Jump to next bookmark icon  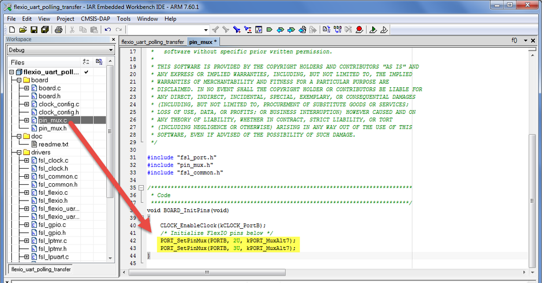291,30
